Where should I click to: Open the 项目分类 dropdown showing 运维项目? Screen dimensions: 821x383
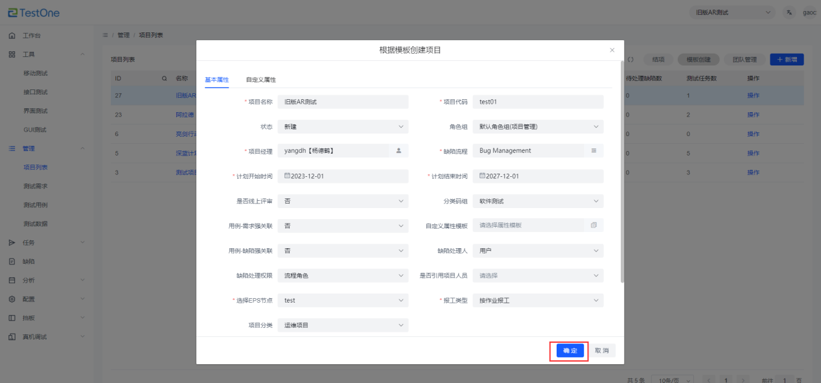(x=343, y=325)
